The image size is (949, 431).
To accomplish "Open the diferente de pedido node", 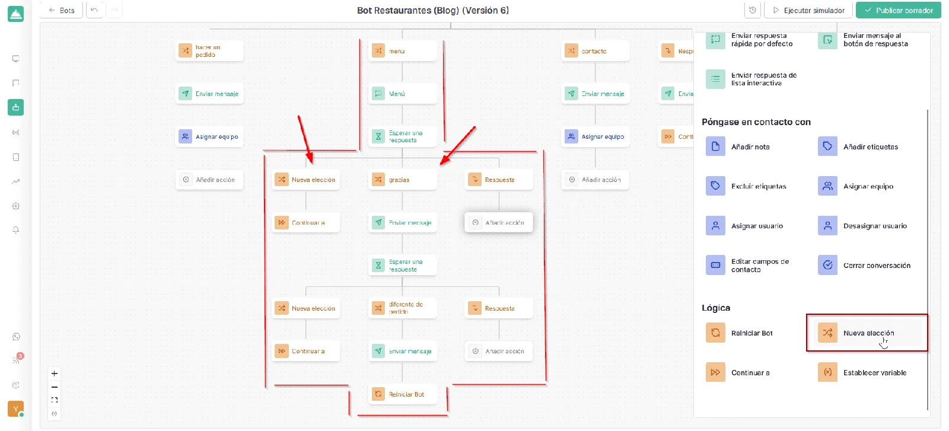I will (x=403, y=308).
